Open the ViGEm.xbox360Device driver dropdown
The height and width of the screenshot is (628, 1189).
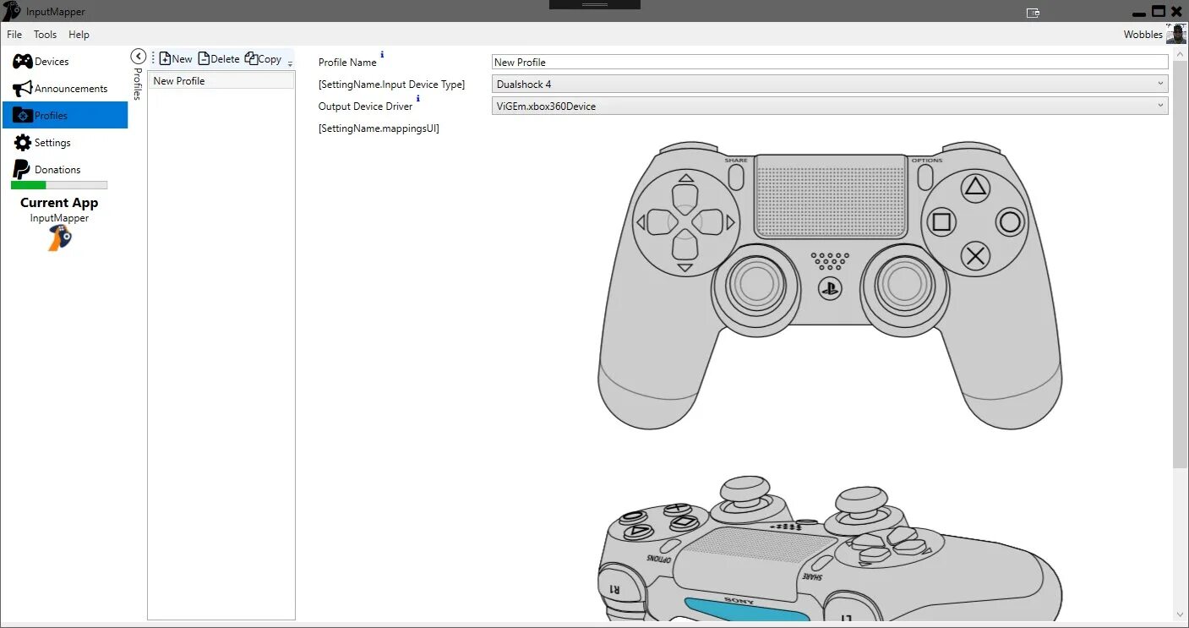tap(830, 106)
